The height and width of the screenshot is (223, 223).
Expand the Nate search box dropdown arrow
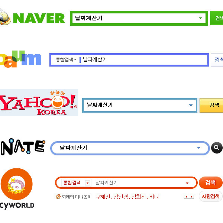[x=199, y=148]
